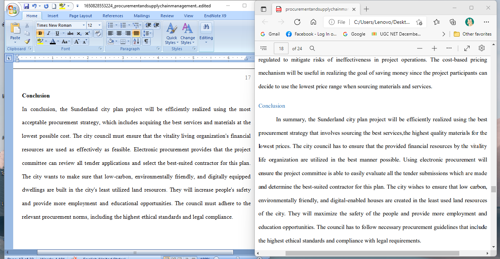The width and height of the screenshot is (500, 259).
Task: Switch to the Insert ribbon tab
Action: pyautogui.click(x=53, y=16)
